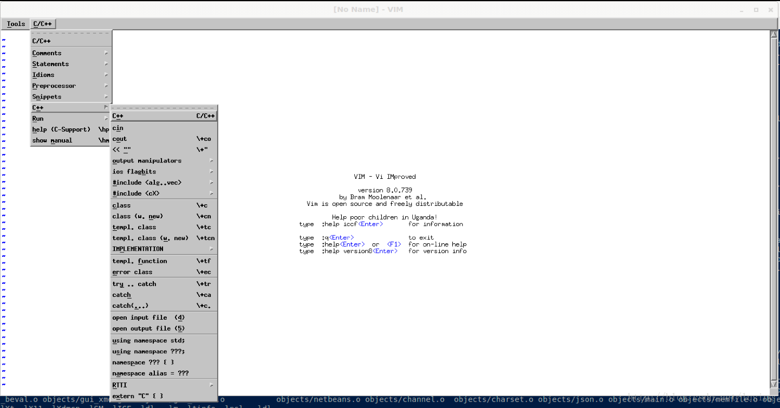Viewport: 780px width, 408px height.
Task: Insert cout from the C++ submenu
Action: click(164, 139)
